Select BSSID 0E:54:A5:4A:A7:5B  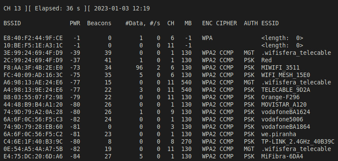[33, 149]
